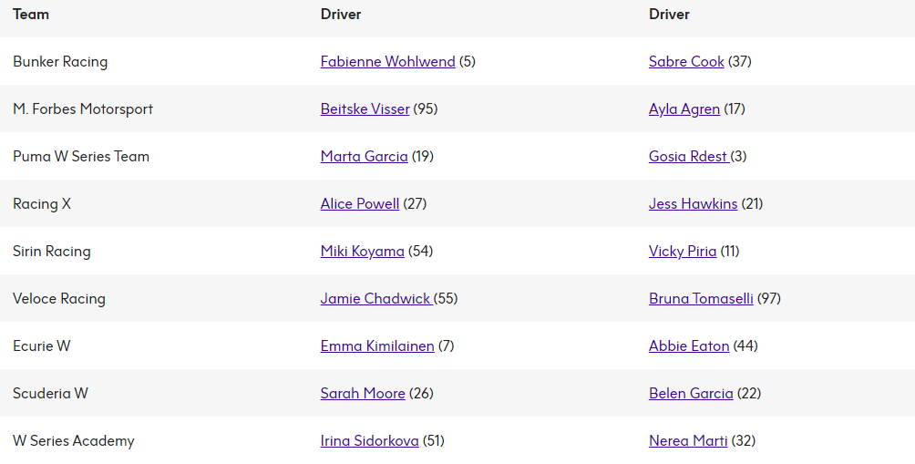This screenshot has width=915, height=464.
Task: Open Fabienne Wohlwend driver link
Action: pos(387,61)
